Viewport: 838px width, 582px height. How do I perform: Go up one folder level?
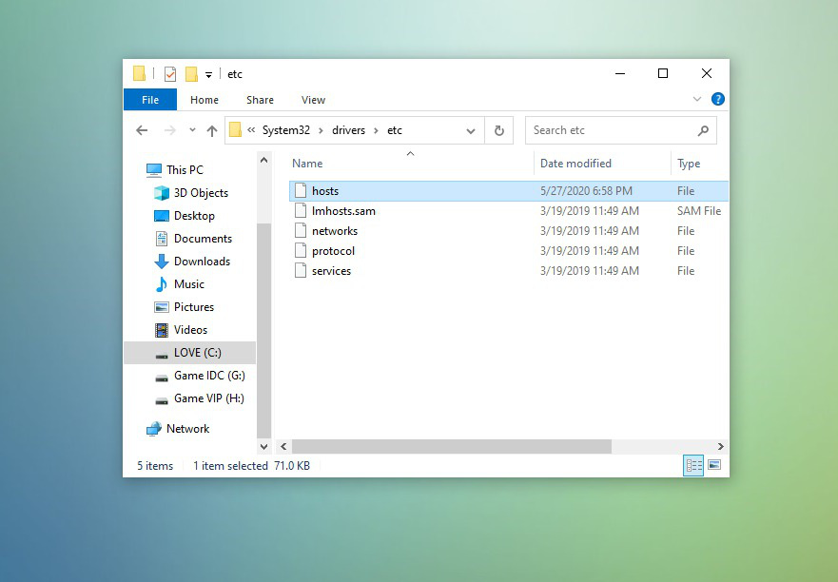click(212, 130)
